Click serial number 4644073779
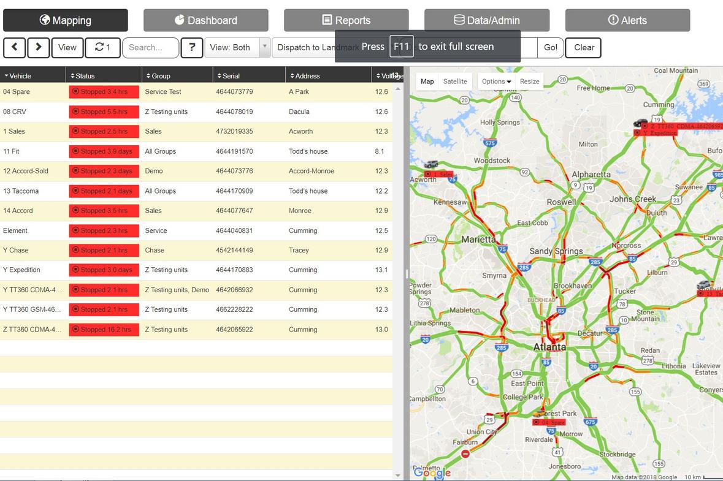Image resolution: width=723 pixels, height=481 pixels. 234,92
